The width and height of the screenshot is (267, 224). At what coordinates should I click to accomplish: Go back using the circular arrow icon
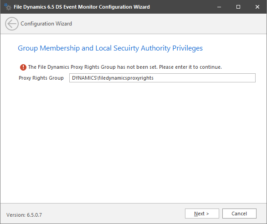click(12, 24)
